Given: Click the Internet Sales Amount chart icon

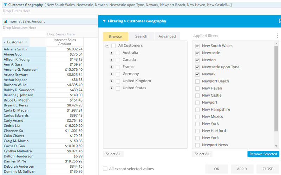Looking at the screenshot, I should [x=5, y=22].
